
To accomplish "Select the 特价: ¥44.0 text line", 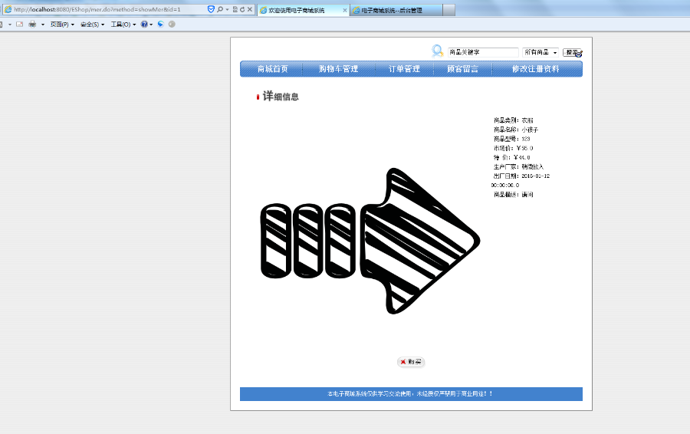I will tap(512, 158).
